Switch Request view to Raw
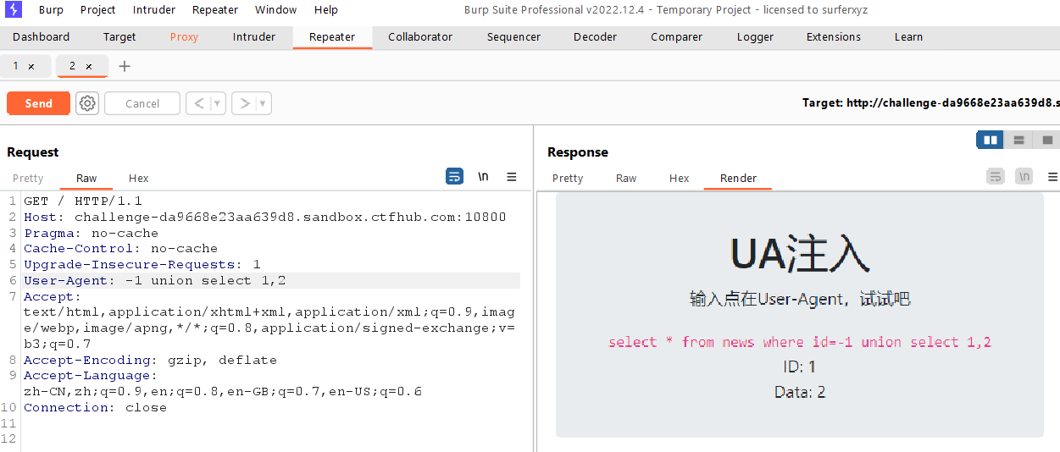 coord(86,178)
